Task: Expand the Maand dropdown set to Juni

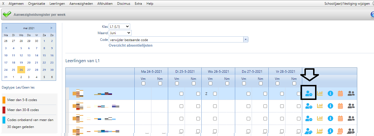Action: coord(120,33)
